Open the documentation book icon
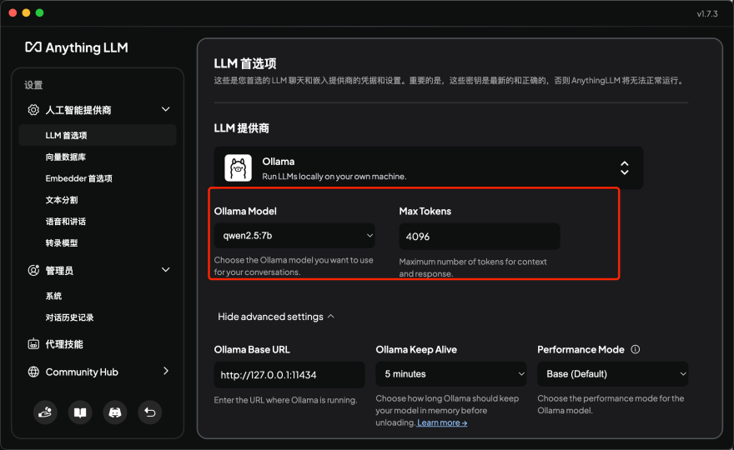Viewport: 734px width, 450px height. click(79, 412)
